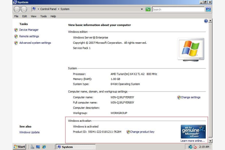Click the green Refresh icon beside address bar
The width and height of the screenshot is (225, 150).
click(148, 9)
